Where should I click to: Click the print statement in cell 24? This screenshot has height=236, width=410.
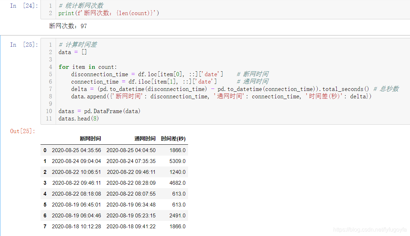click(x=108, y=13)
